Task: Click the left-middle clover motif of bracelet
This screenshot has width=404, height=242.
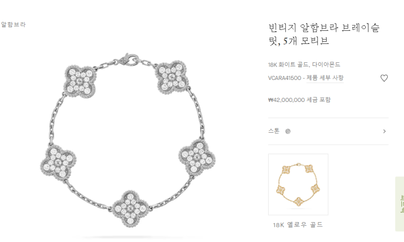Action: (x=58, y=162)
